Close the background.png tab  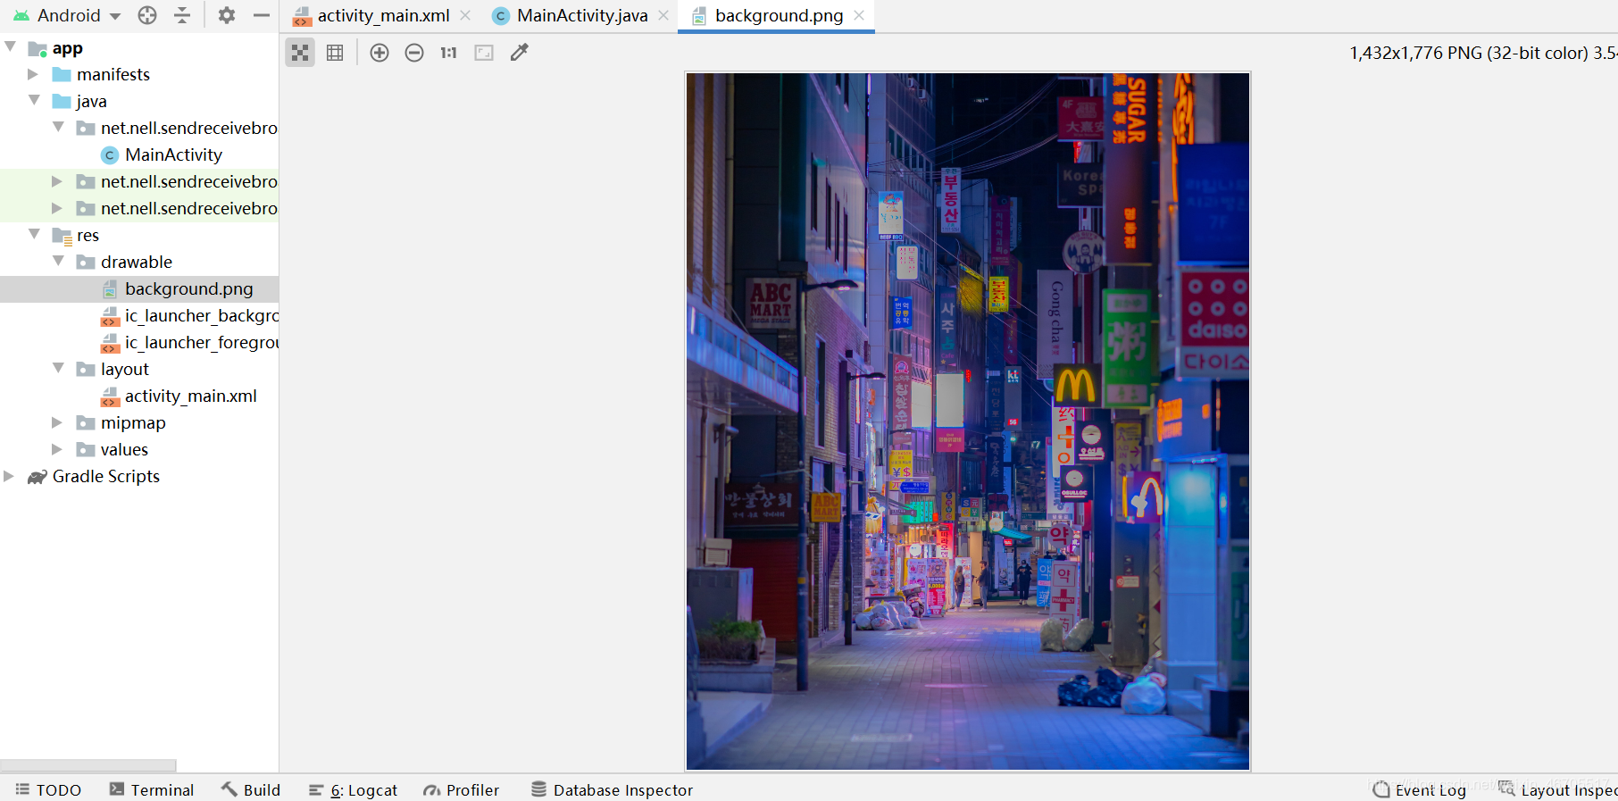point(859,15)
